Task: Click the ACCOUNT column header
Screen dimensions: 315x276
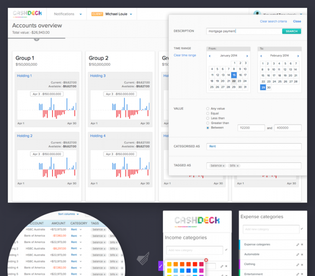Action: [x=36, y=223]
